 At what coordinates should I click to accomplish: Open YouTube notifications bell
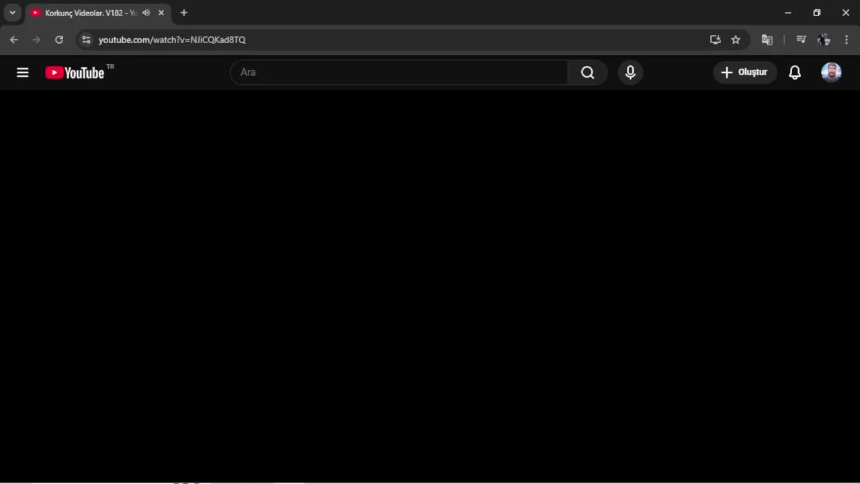795,73
